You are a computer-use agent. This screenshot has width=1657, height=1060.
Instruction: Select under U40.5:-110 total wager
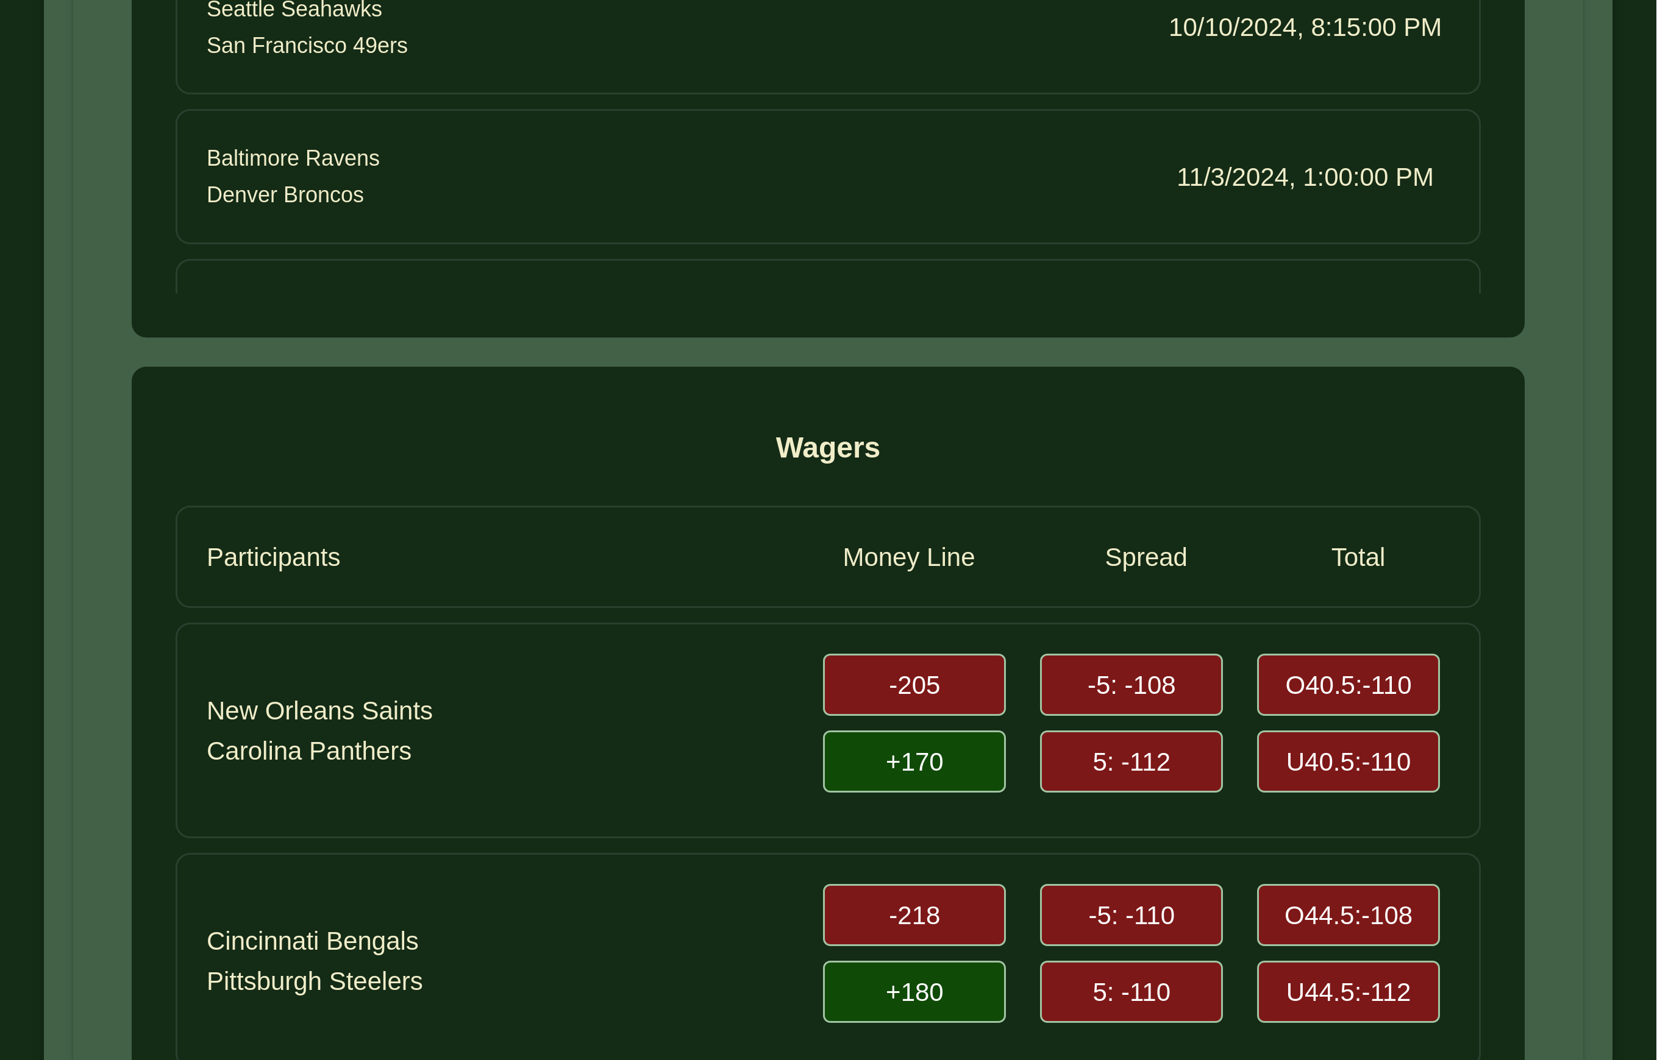[1348, 761]
